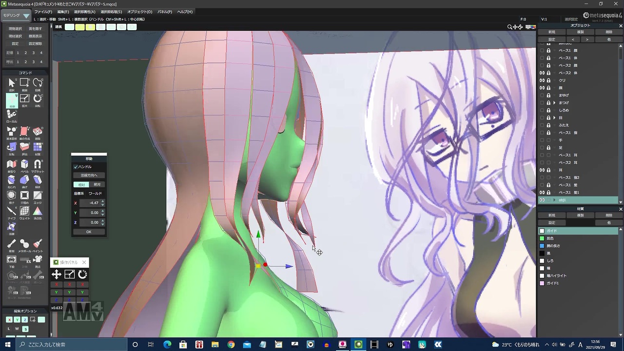Screen dimensions: 624x351
Task: Select the 反転 flip tool
Action: coord(11,148)
